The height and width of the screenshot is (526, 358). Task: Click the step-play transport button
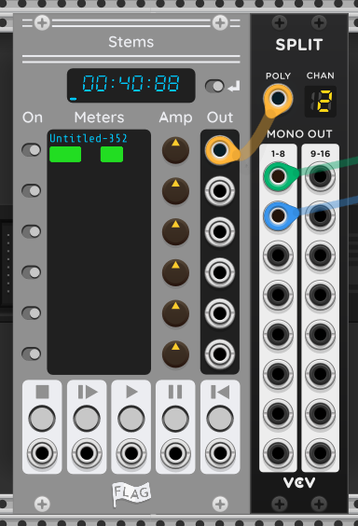[x=87, y=419]
